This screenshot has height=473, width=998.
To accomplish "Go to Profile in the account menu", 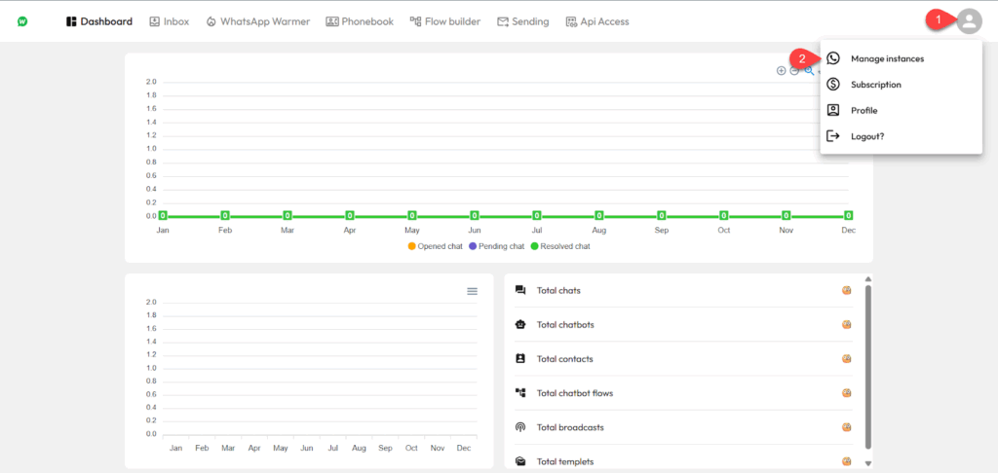I will click(x=864, y=111).
